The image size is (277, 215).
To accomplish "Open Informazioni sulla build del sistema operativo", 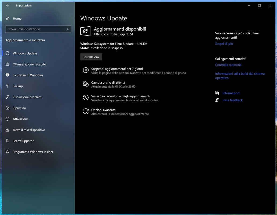I will pos(240,76).
